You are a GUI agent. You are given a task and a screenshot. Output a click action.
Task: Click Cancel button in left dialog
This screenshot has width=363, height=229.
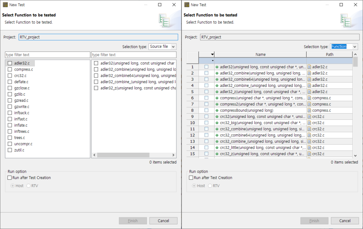click(163, 221)
